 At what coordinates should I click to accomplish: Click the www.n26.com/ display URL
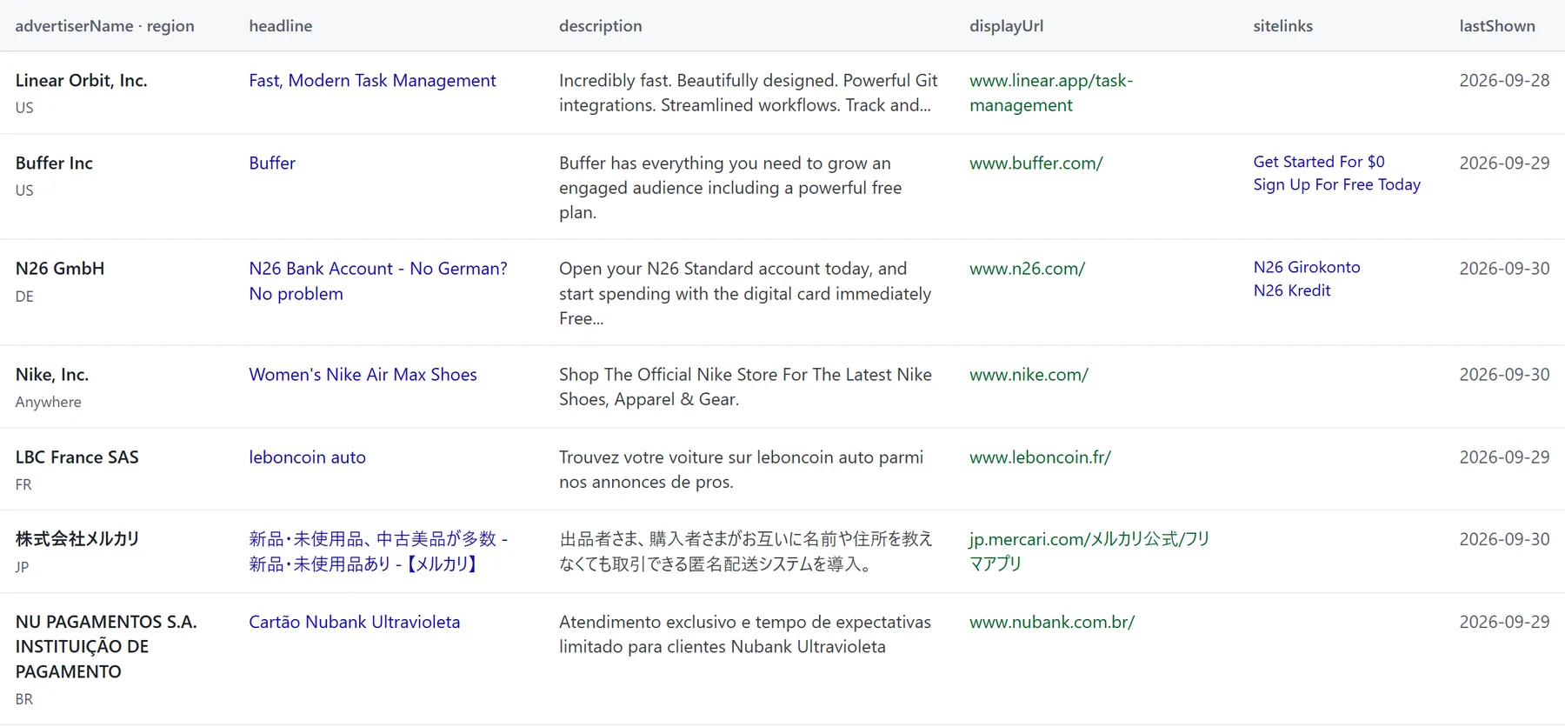click(1027, 269)
